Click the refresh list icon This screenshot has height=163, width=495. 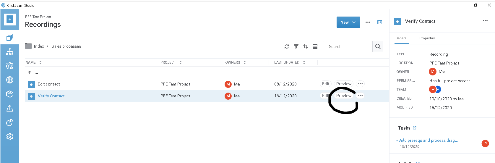287,46
